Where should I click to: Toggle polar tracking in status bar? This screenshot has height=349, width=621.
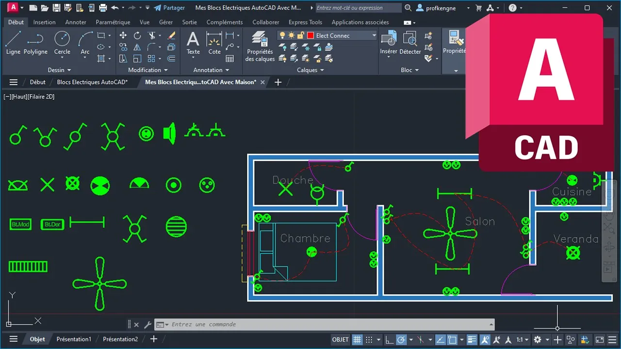(x=401, y=339)
